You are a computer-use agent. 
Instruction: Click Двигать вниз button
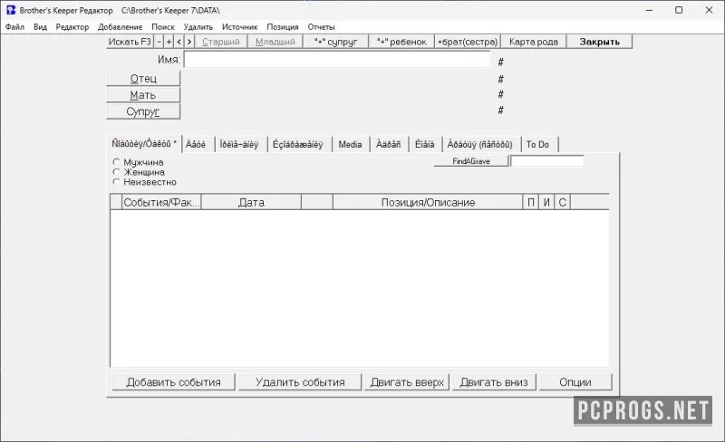click(494, 382)
